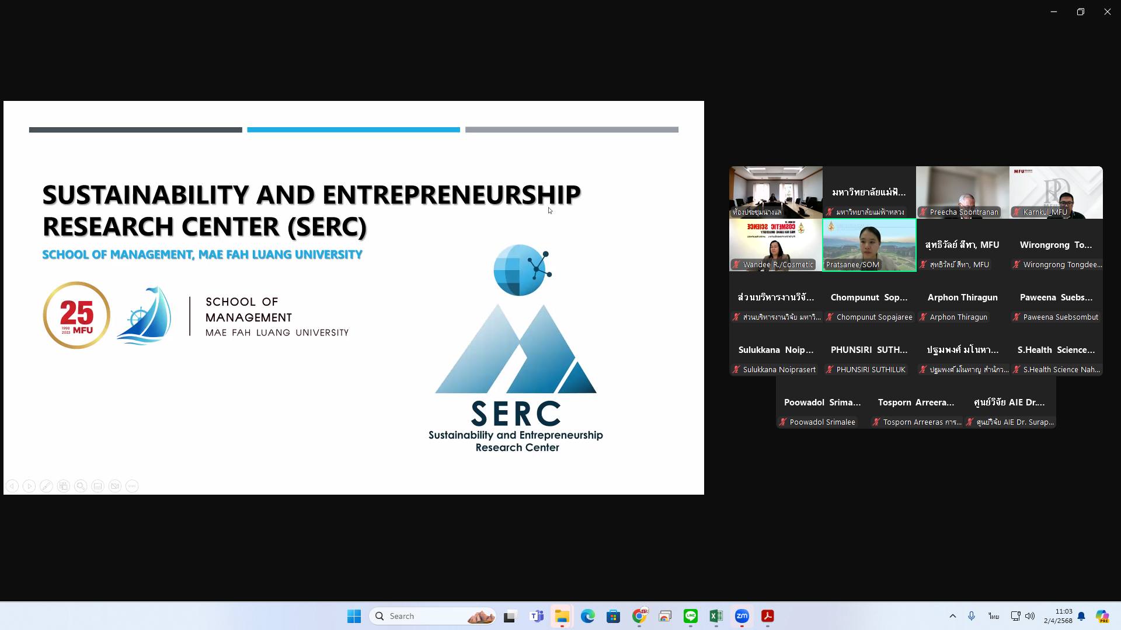
Task: Click the next slide arrow in slideshow toolbar
Action: 29,486
